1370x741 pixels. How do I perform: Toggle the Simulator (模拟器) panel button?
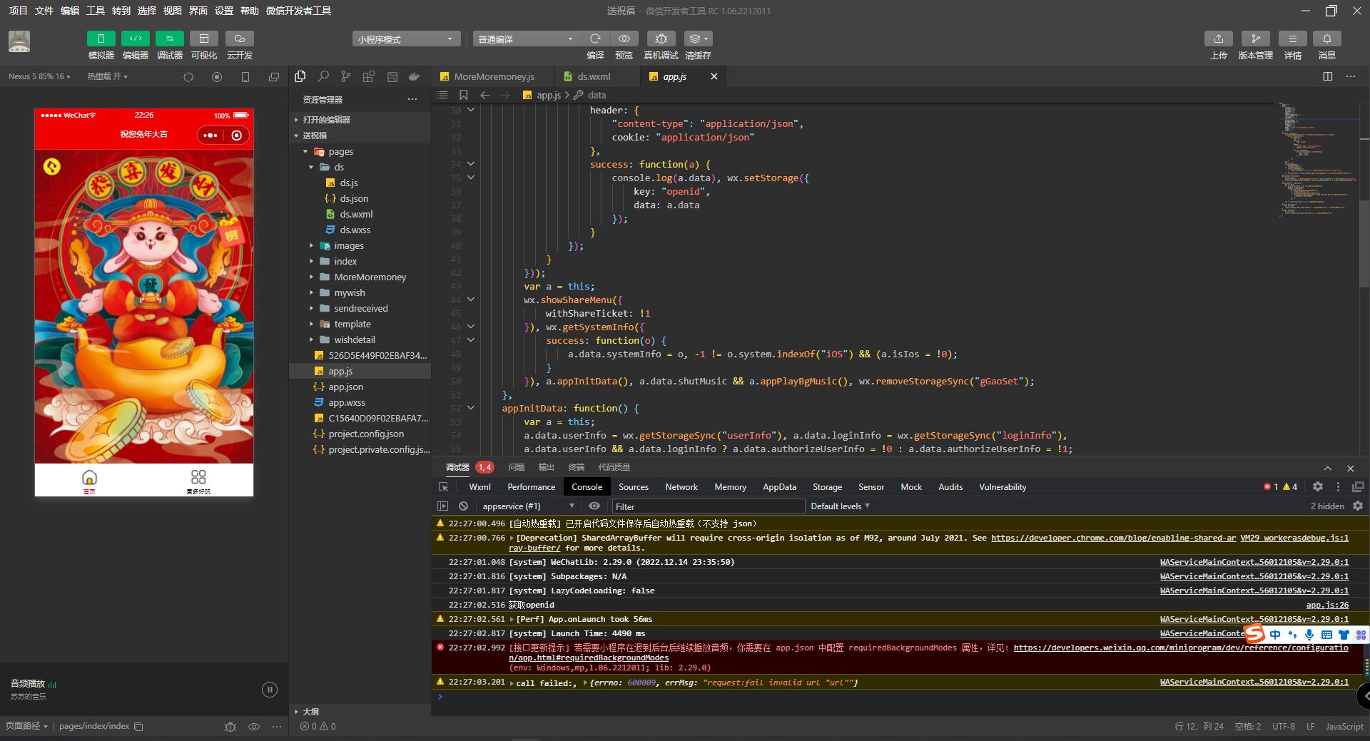pos(101,39)
